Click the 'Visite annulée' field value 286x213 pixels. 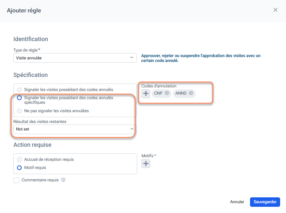pyautogui.click(x=29, y=58)
